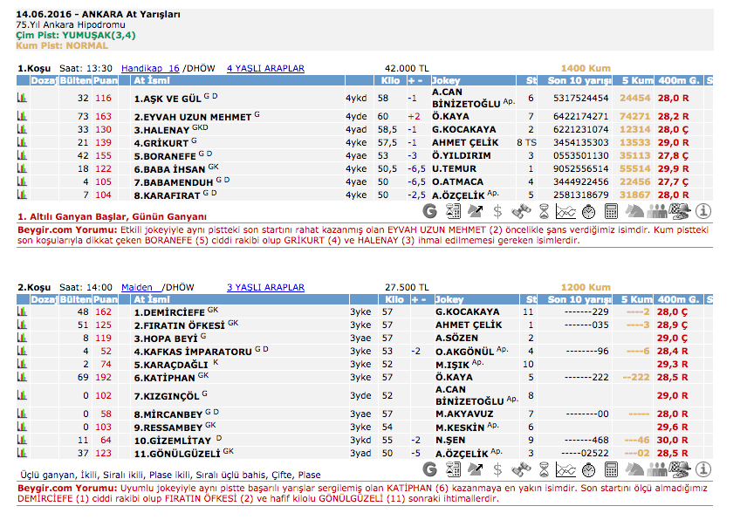Click the horse heads icon under race 1

635,210
